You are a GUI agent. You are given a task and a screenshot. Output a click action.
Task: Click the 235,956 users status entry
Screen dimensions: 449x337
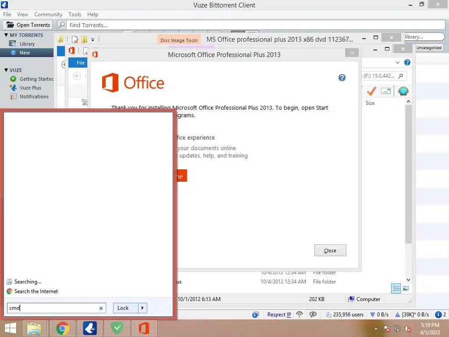(x=345, y=314)
